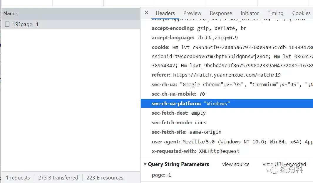This screenshot has height=183, width=313.
Task: Collapse the Query String Parameters section
Action: point(145,164)
